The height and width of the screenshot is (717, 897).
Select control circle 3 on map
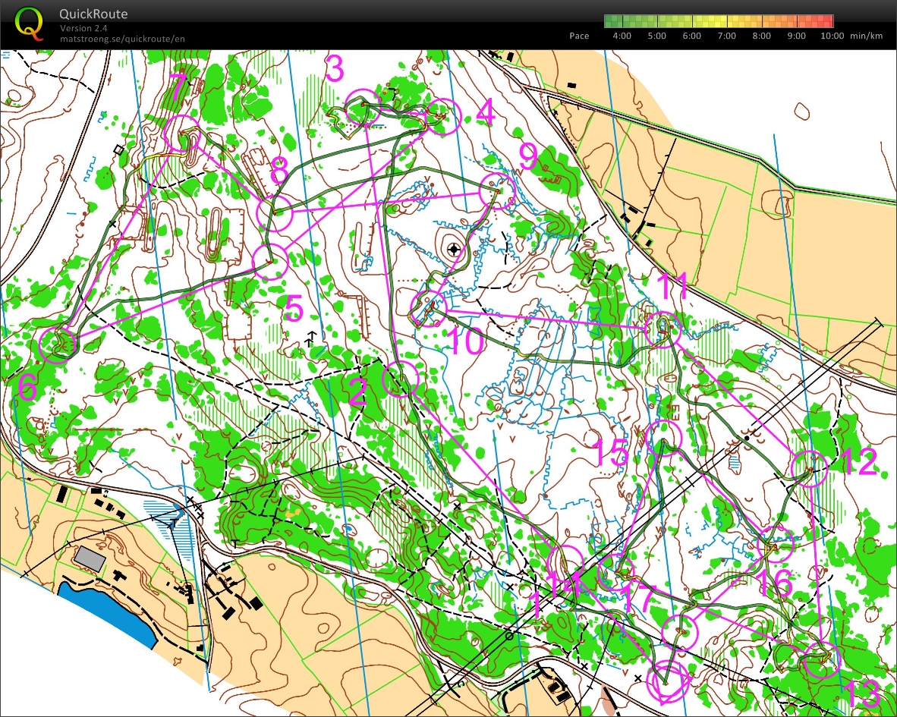tap(363, 107)
